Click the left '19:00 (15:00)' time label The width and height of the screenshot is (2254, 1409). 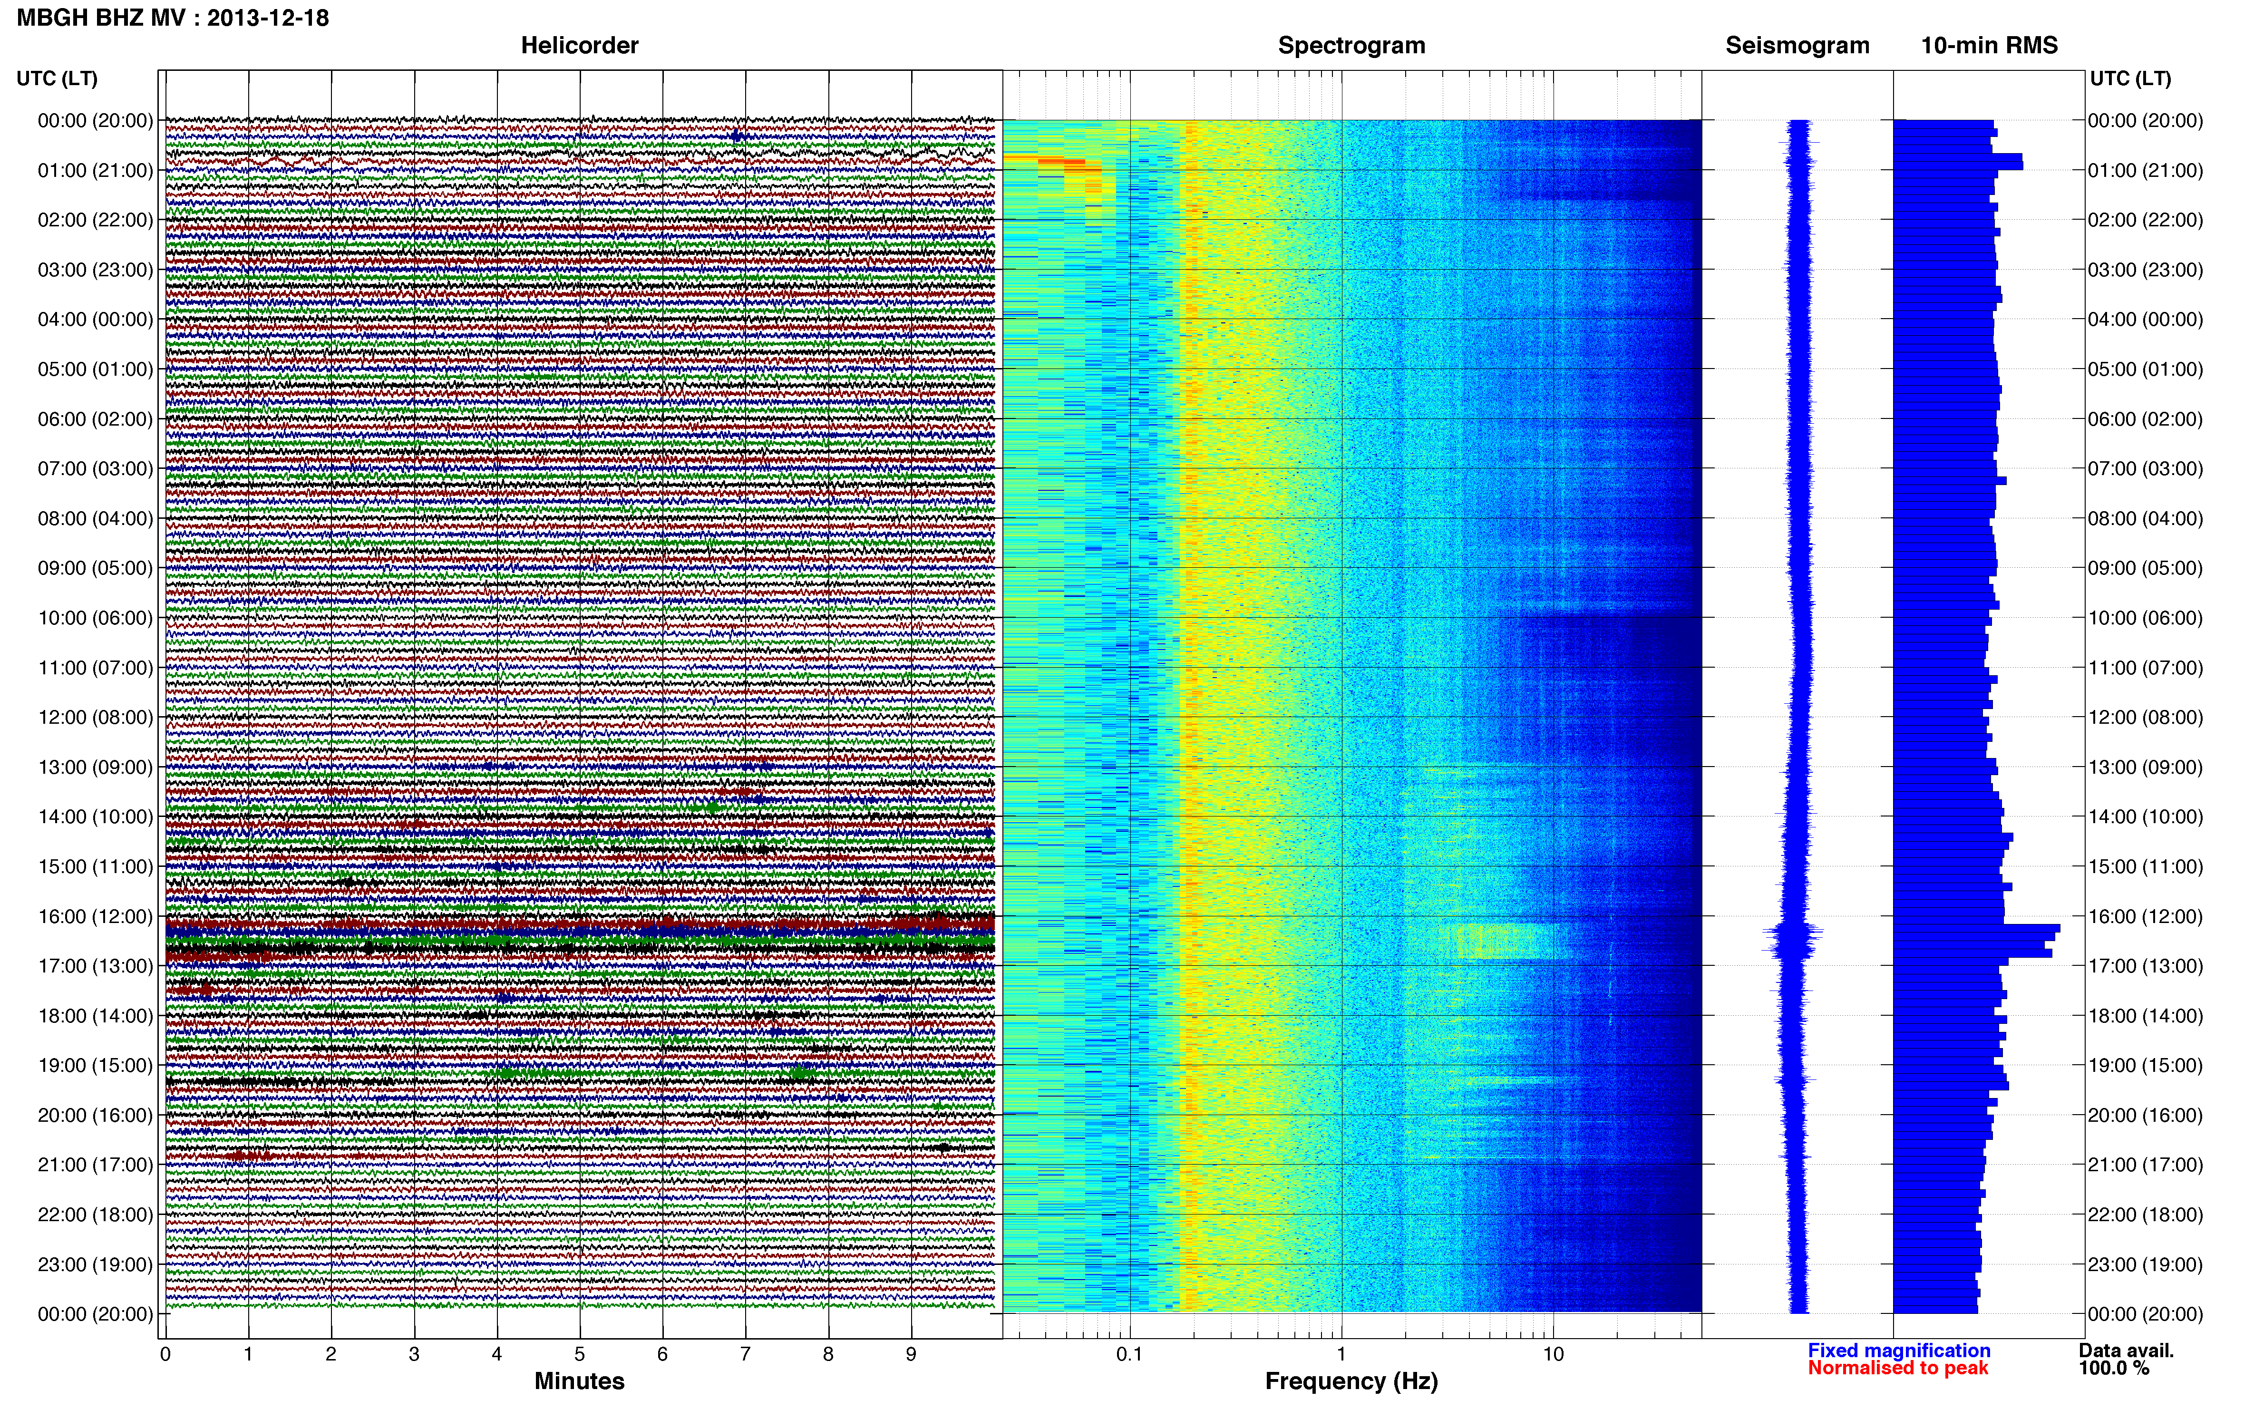(95, 1065)
